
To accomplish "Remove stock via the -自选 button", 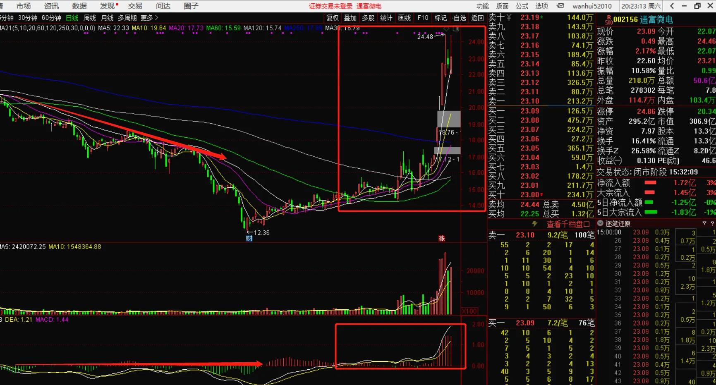I will coord(459,18).
